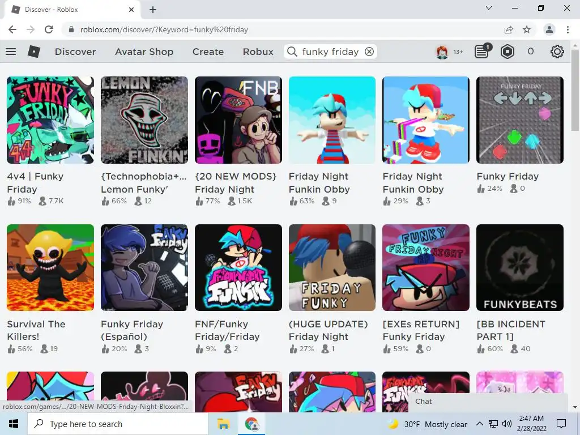Image resolution: width=580 pixels, height=435 pixels.
Task: Open the Robux navigation item
Action: click(258, 52)
